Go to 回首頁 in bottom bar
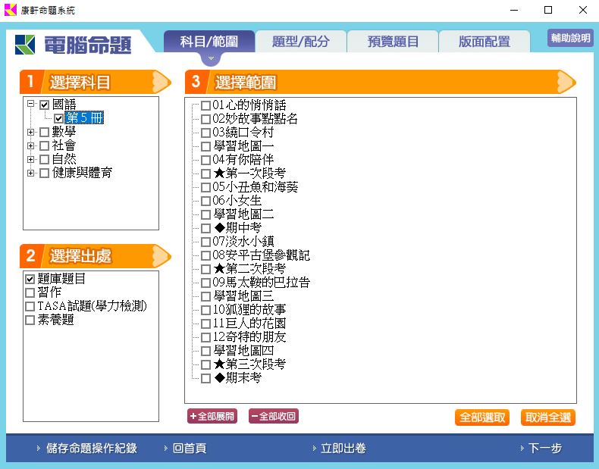The image size is (599, 469). pyautogui.click(x=189, y=448)
